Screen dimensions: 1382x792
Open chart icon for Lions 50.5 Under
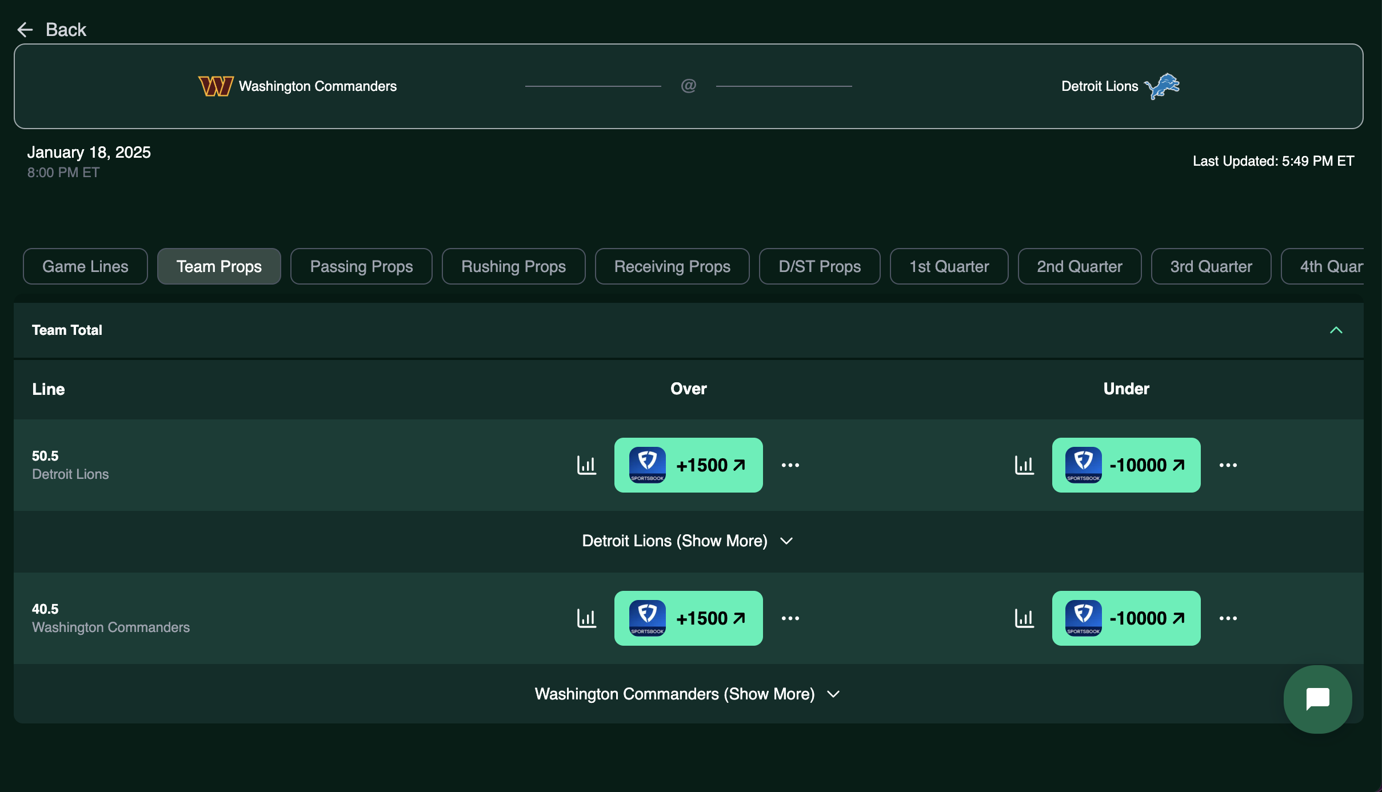pos(1024,465)
